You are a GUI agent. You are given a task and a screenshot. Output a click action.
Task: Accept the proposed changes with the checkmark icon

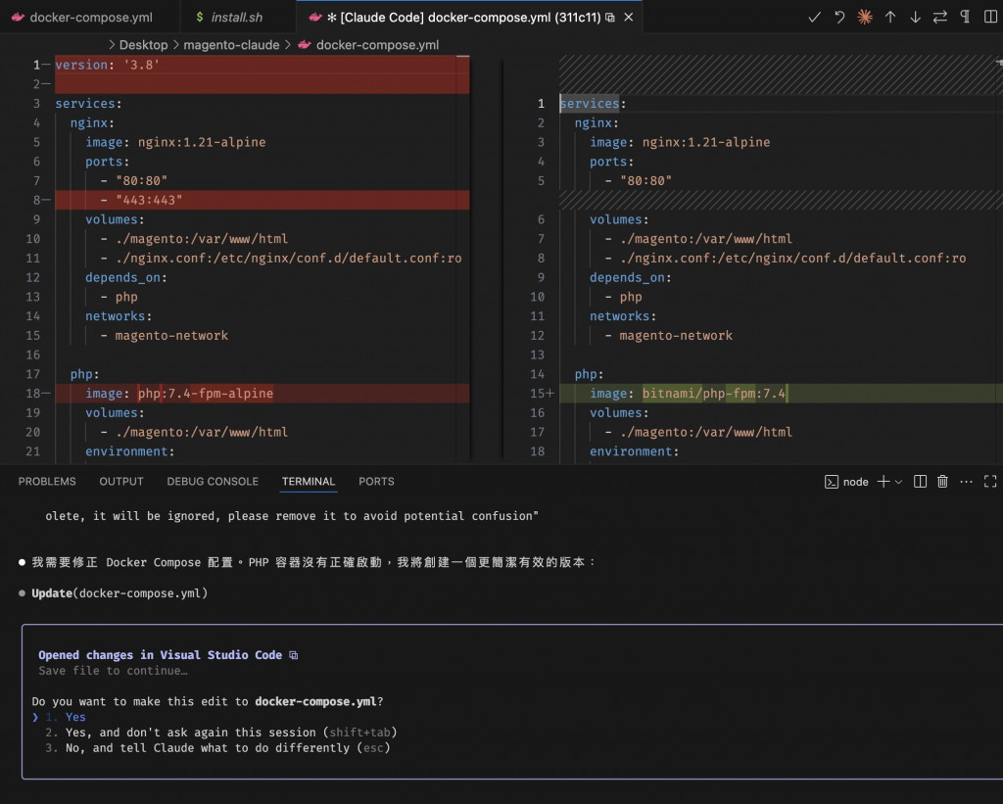pyautogui.click(x=814, y=18)
